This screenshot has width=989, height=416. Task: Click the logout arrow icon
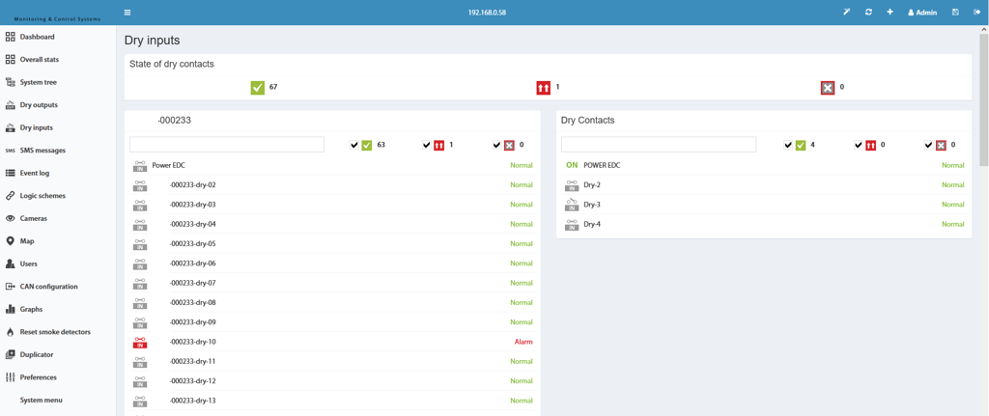point(976,12)
